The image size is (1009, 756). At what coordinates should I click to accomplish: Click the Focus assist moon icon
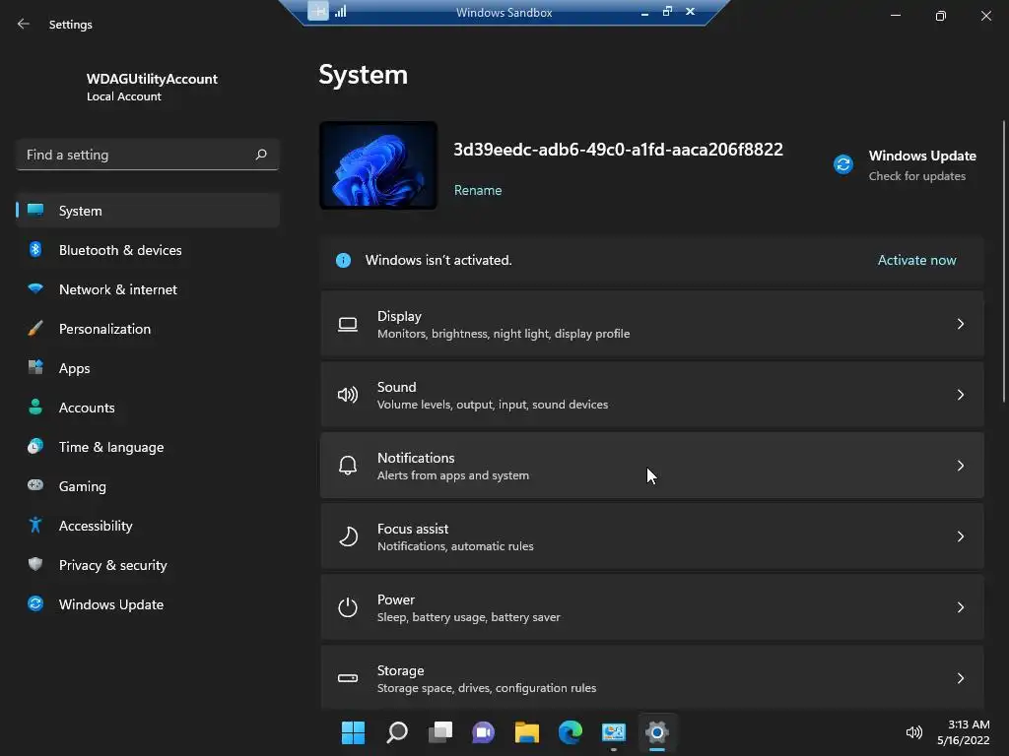[348, 536]
